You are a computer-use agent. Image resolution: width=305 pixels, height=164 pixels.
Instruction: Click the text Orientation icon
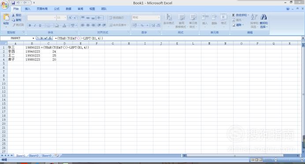pyautogui.click(x=100, y=18)
